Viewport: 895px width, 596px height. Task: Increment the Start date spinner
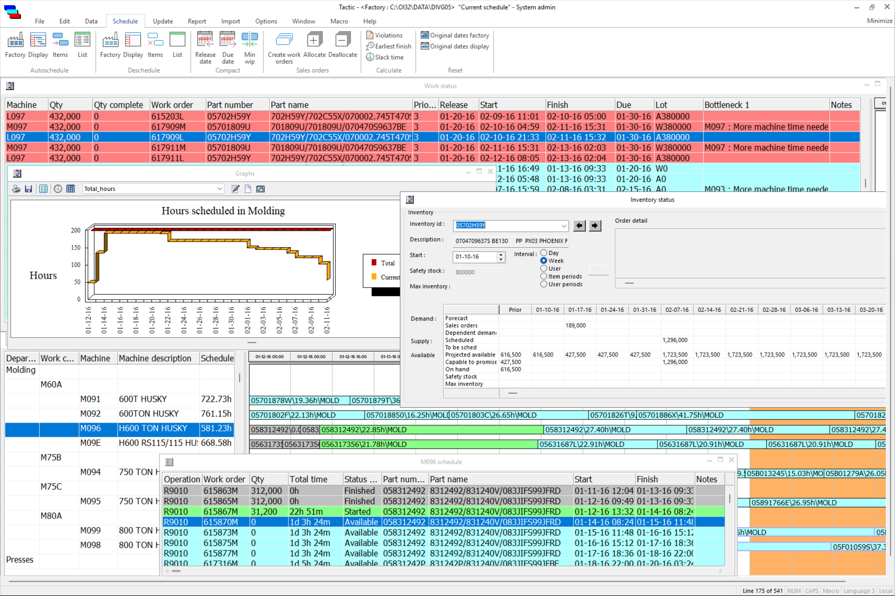point(501,254)
